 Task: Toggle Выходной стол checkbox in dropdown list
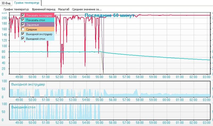click(x=23, y=39)
